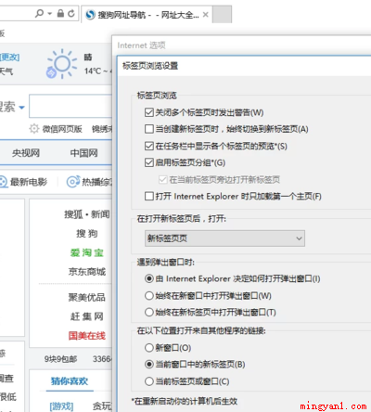Open 搜狐·新闻 link

click(87, 214)
